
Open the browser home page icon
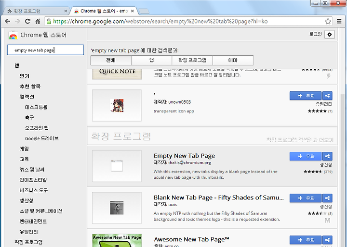tap(38, 22)
